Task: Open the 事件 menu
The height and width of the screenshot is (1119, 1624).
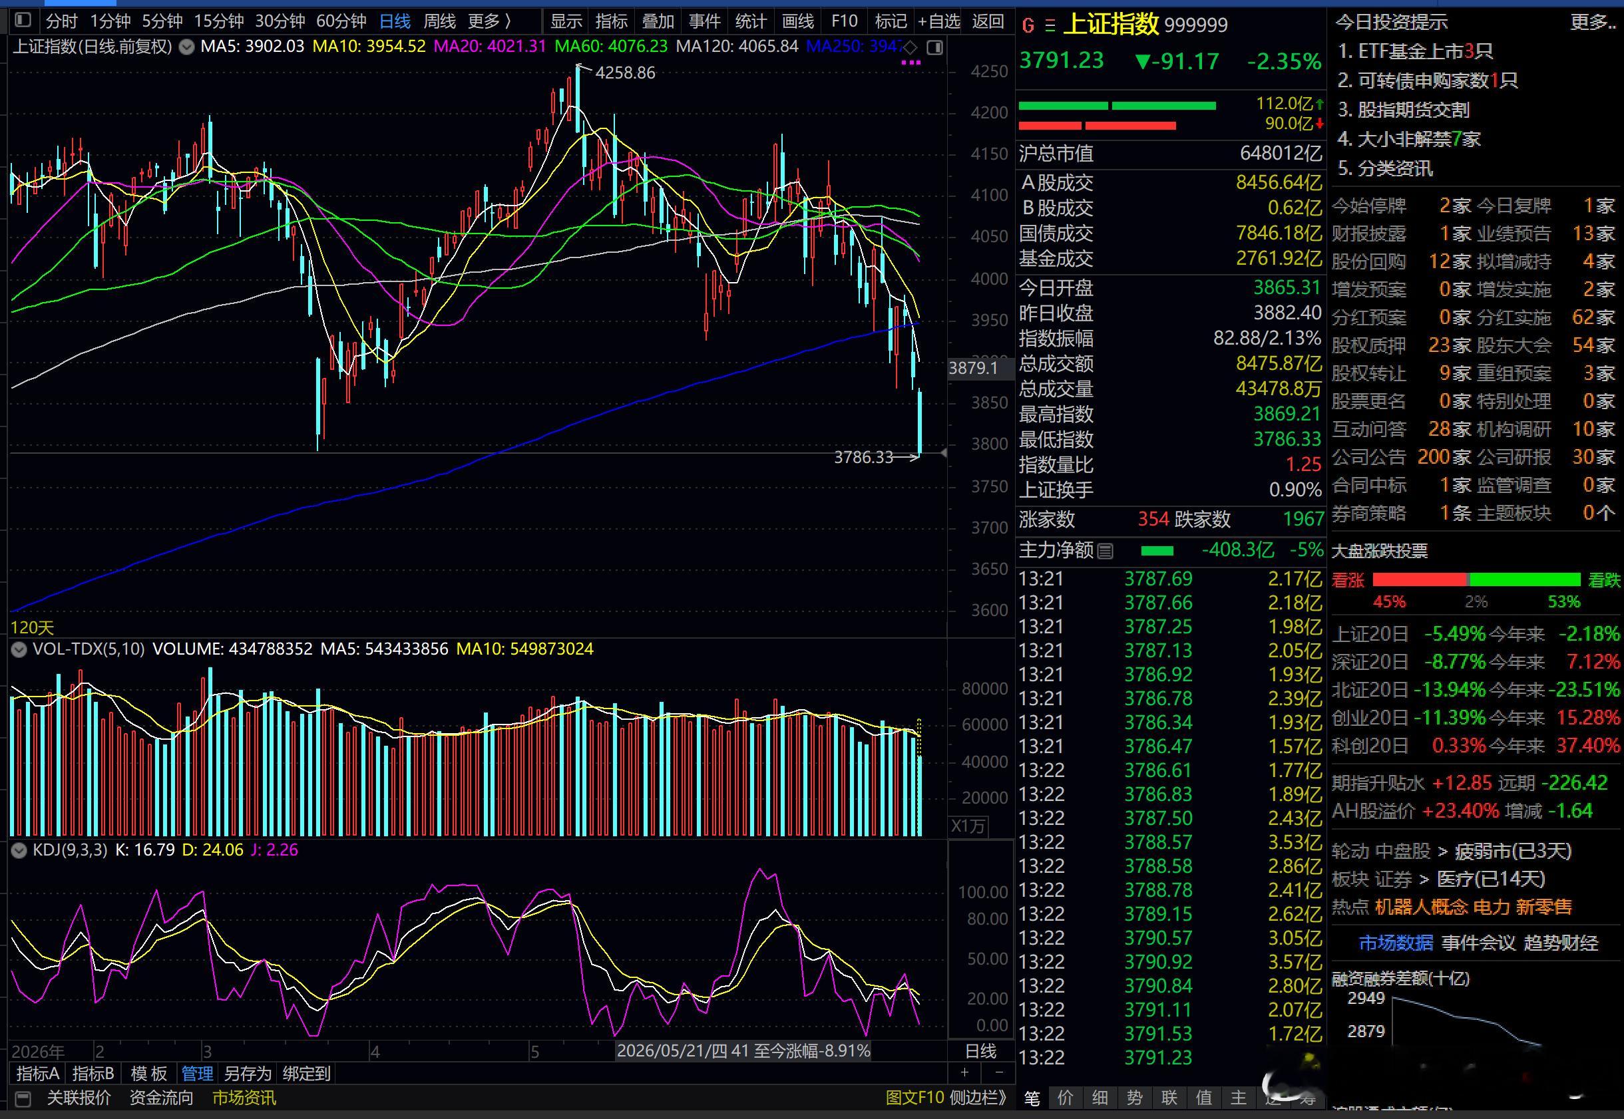Action: [x=704, y=22]
